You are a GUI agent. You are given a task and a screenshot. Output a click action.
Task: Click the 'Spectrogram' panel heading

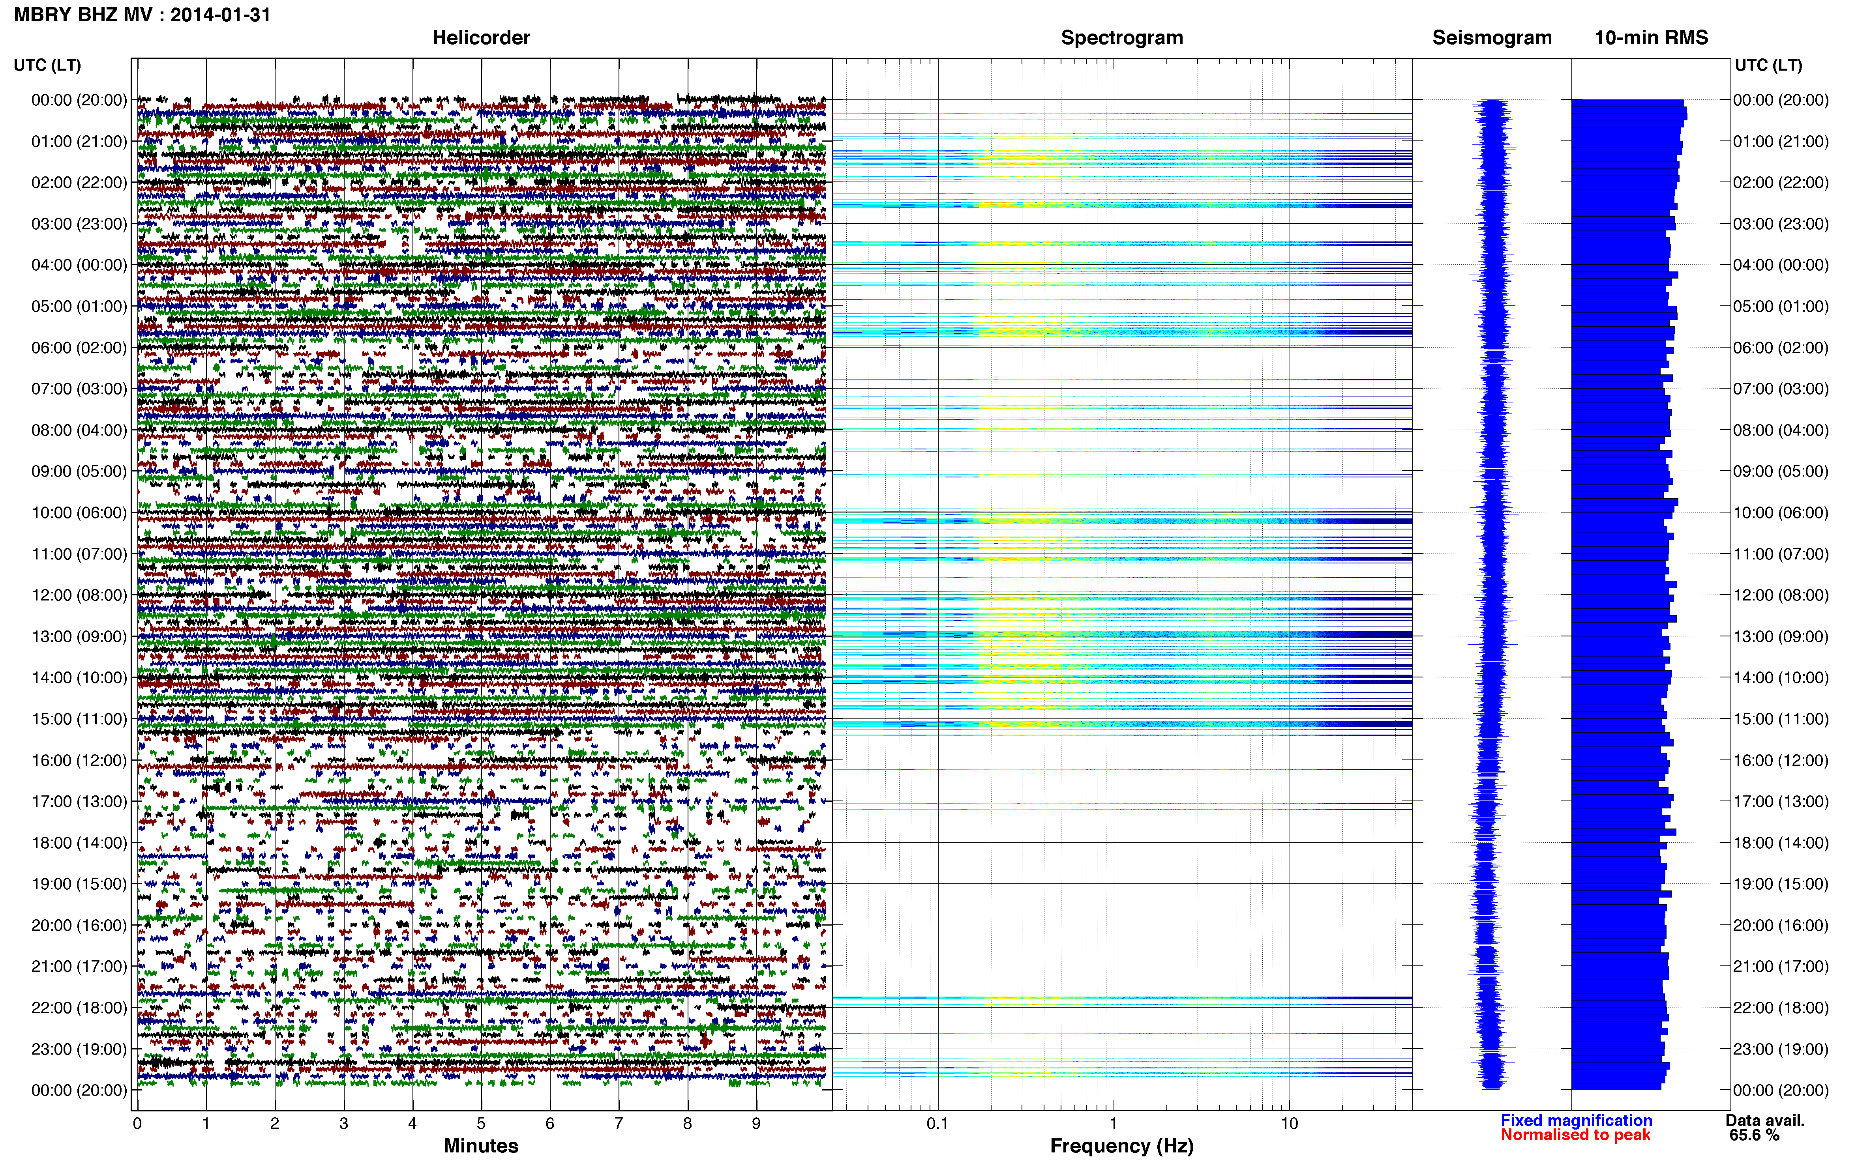coord(1121,37)
